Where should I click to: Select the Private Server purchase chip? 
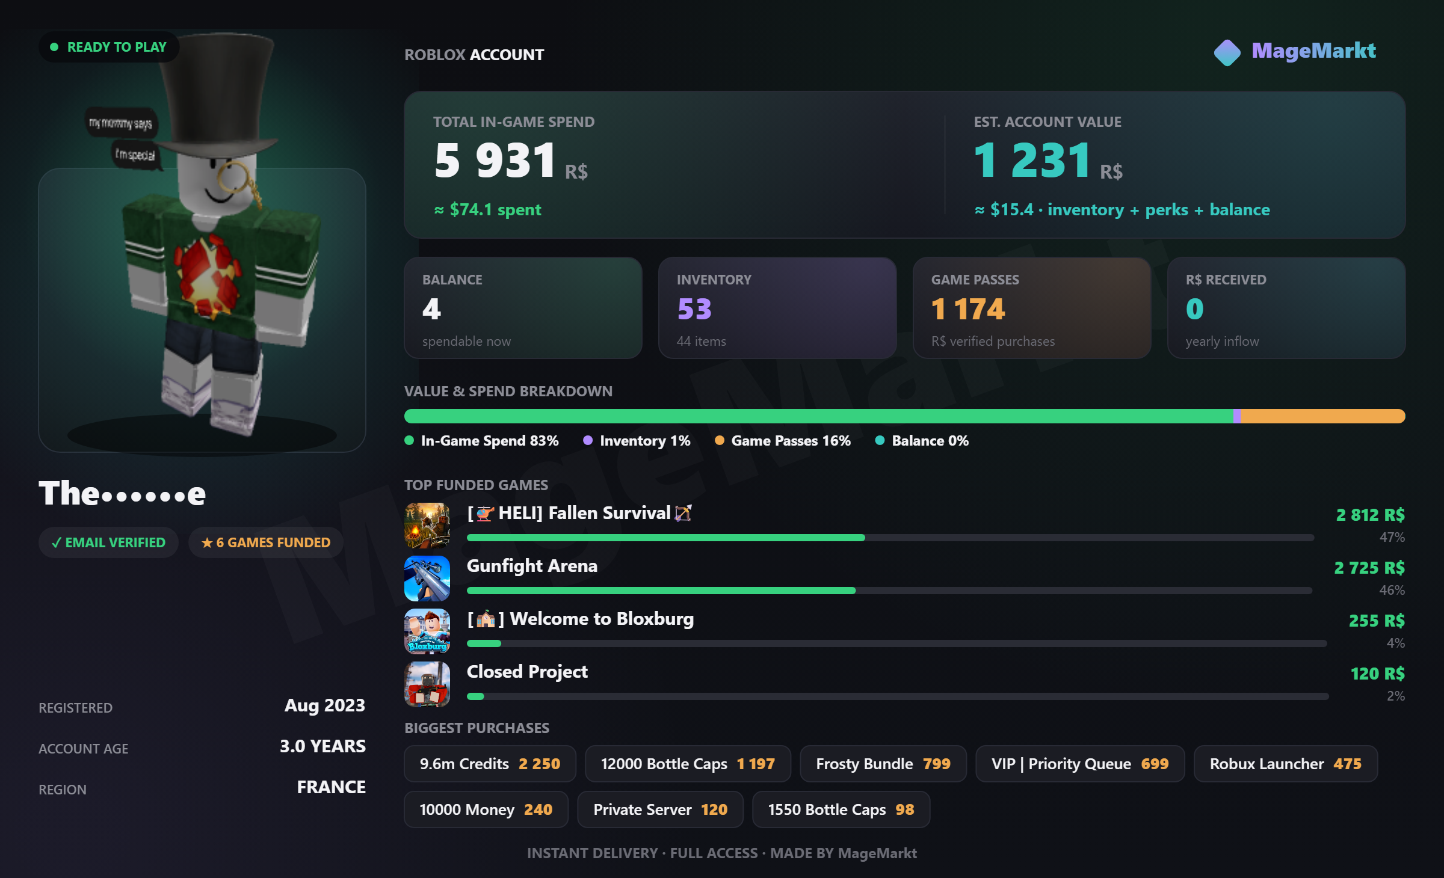pyautogui.click(x=661, y=809)
